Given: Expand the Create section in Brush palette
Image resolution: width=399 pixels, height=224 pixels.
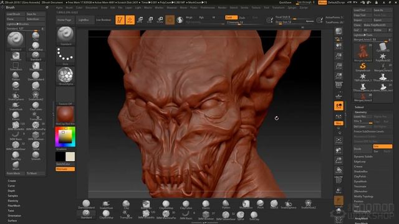Looking at the screenshot, I should (12, 181).
